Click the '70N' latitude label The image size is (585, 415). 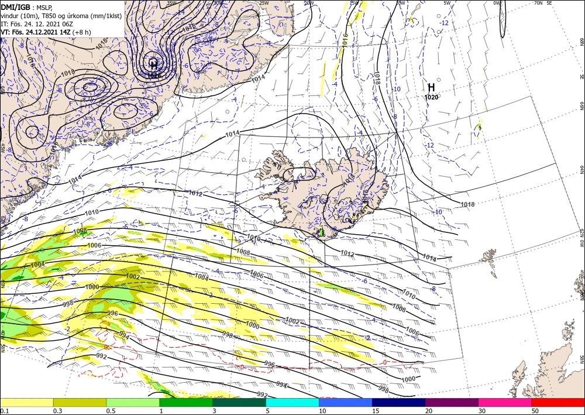(x=538, y=3)
